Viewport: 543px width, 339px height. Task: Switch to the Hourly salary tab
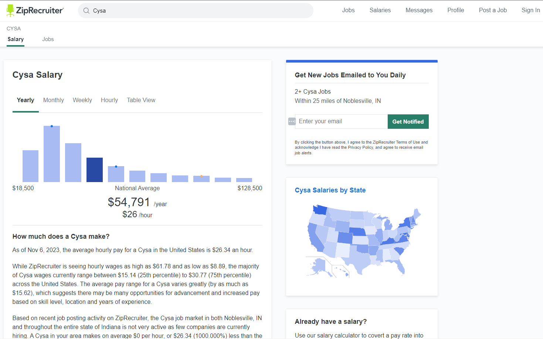[x=109, y=100]
